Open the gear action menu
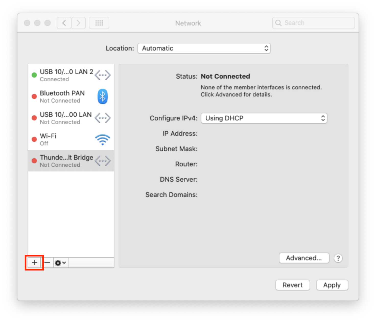 61,263
